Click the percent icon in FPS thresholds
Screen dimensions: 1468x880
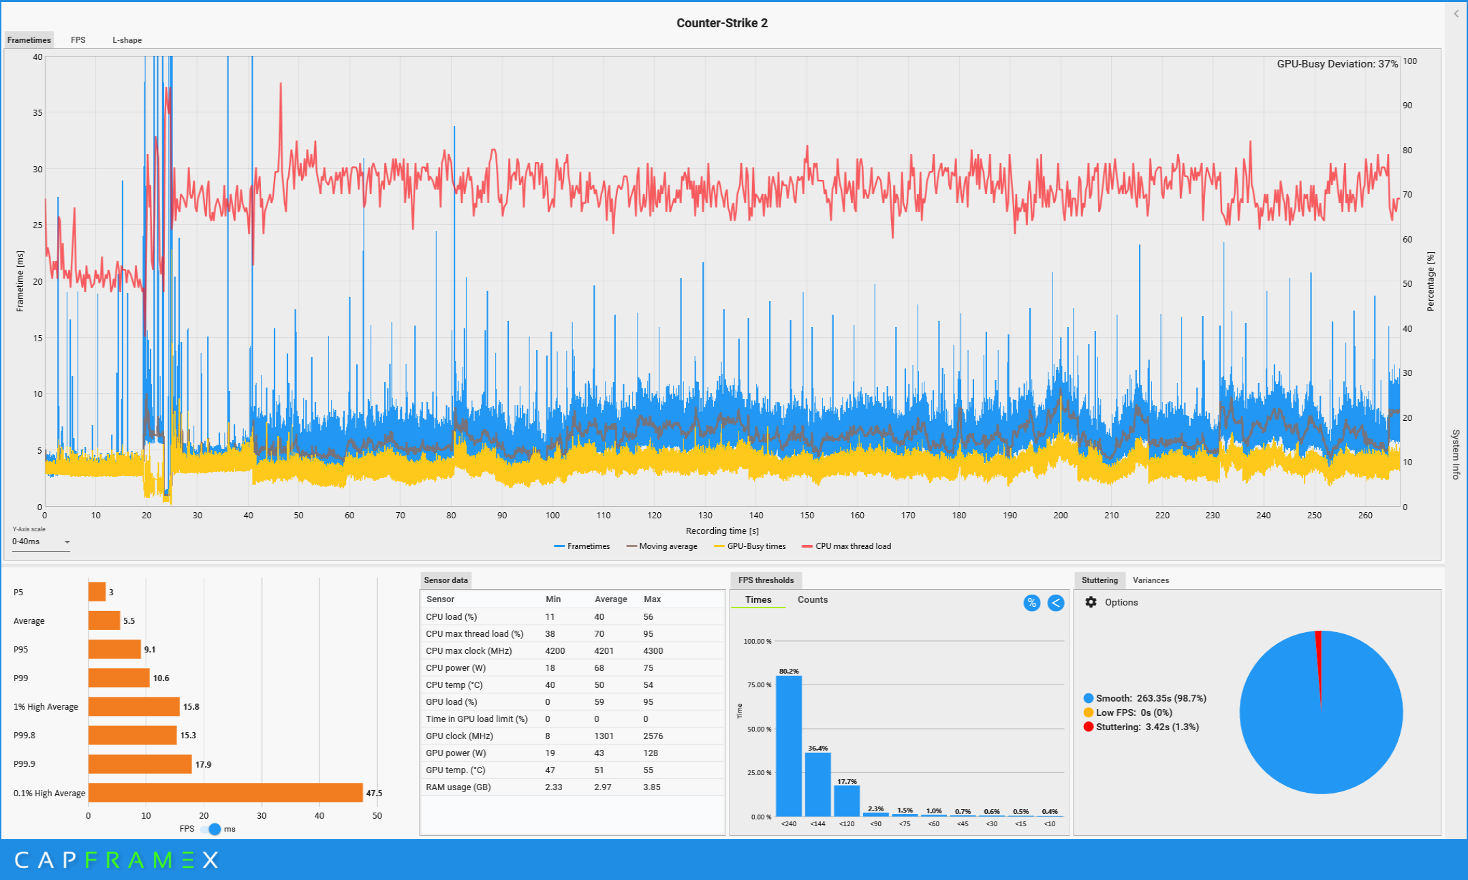click(1031, 603)
